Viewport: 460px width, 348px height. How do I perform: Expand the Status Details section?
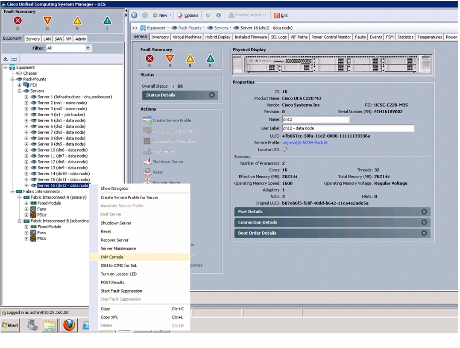[x=180, y=95]
